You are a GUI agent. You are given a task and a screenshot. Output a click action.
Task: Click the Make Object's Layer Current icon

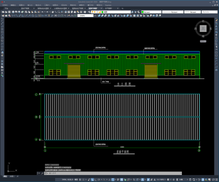132,12
